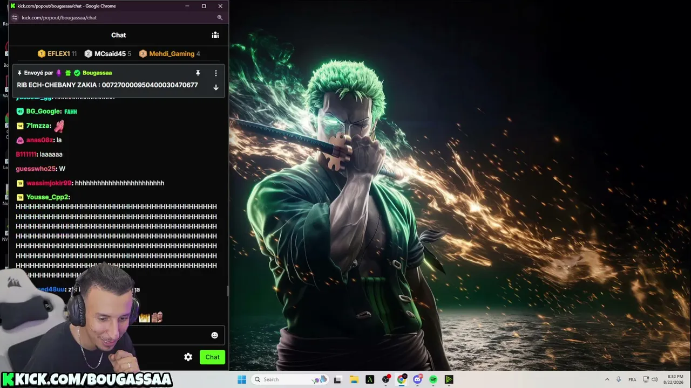Click the FAHH emote in BG_Google's message
This screenshot has height=388, width=691.
click(x=71, y=112)
